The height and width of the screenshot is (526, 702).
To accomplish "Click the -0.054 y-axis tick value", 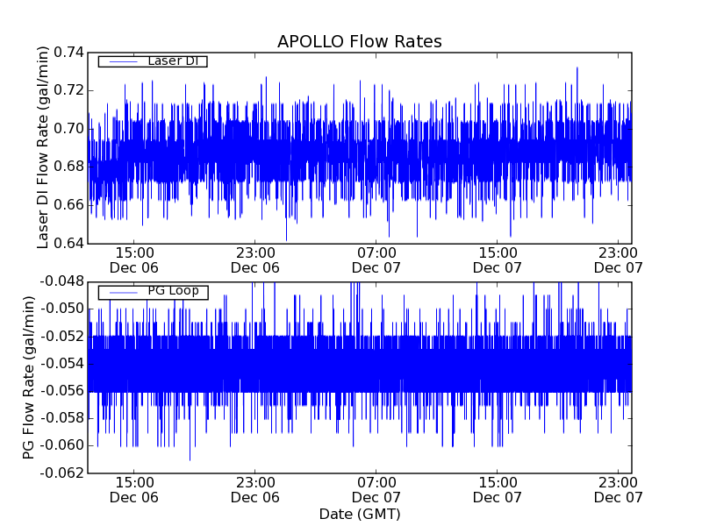I will 62,364.
